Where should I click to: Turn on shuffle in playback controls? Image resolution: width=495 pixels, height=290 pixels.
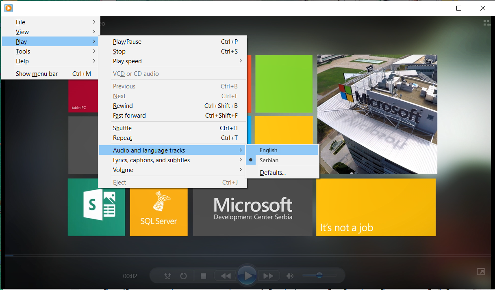(x=167, y=276)
